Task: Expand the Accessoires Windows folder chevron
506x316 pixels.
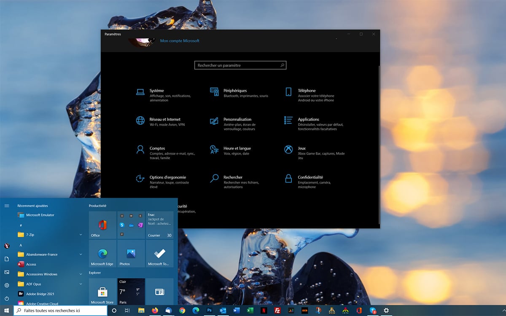Action: pos(81,274)
